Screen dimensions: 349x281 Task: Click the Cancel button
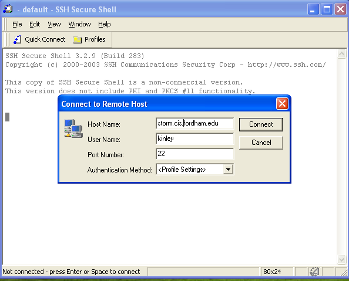coord(261,143)
